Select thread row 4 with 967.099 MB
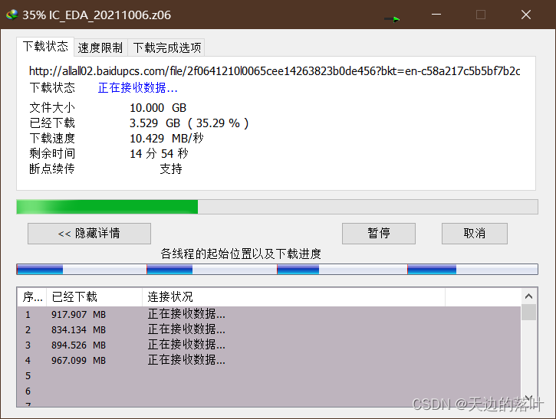Viewport: 556px width, 419px height. [x=268, y=360]
